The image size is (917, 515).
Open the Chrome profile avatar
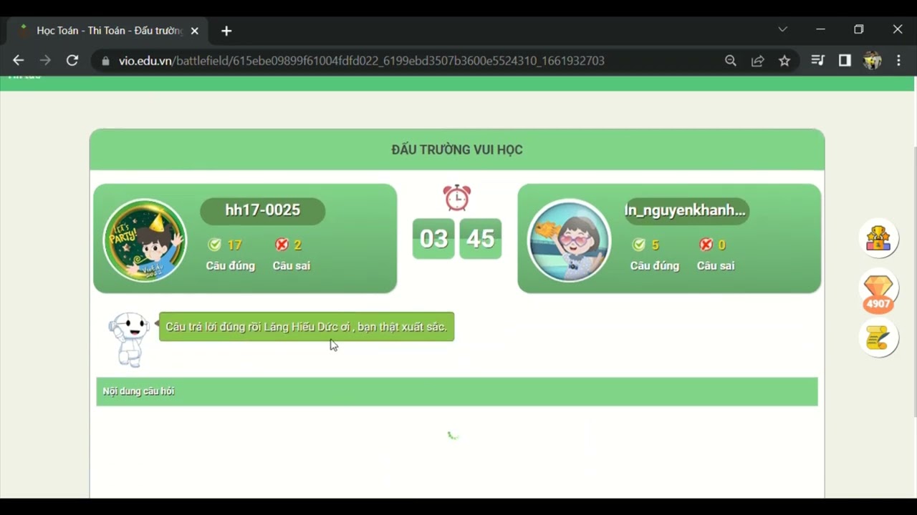[x=872, y=61]
